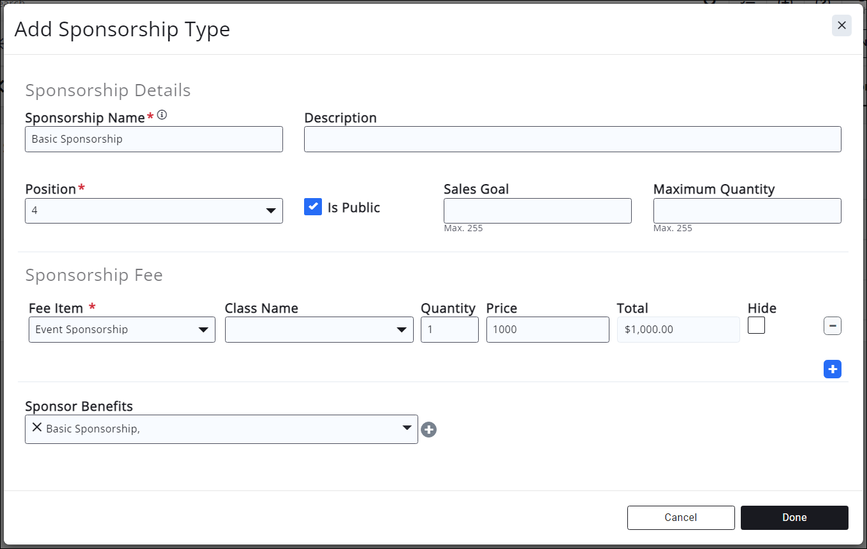Select the Maximum Quantity field
The width and height of the screenshot is (867, 549).
[747, 211]
